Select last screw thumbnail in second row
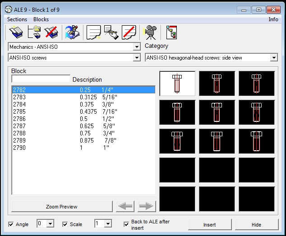This screenshot has height=236, width=286. coord(256,112)
